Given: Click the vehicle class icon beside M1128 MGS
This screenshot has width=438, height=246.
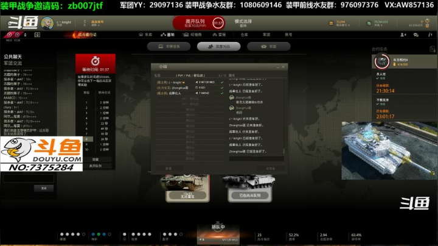Looking at the screenshot, I should [196, 82].
